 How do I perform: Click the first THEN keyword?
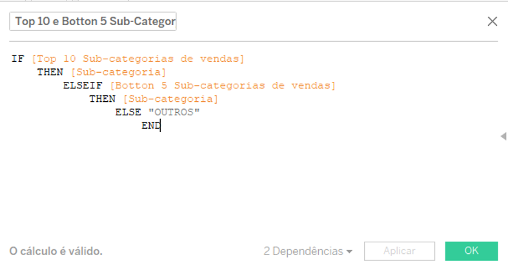click(50, 72)
